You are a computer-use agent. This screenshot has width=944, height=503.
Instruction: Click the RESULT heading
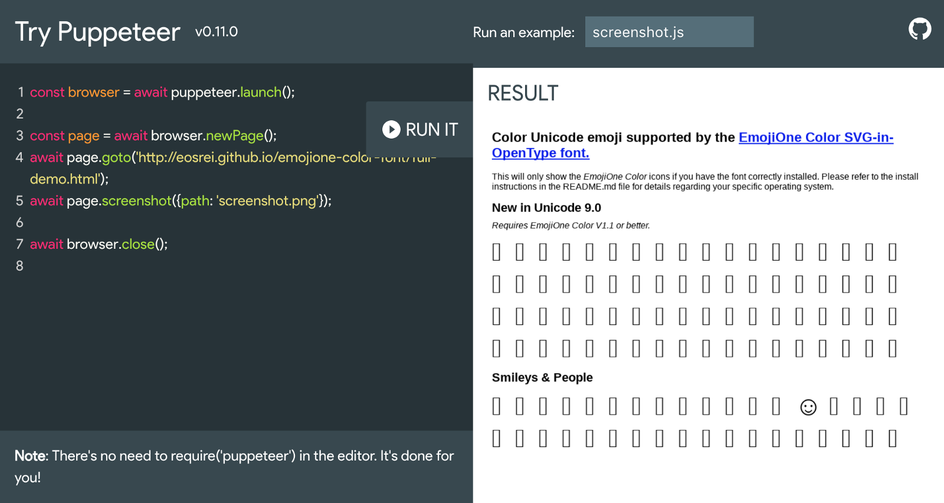[x=523, y=93]
